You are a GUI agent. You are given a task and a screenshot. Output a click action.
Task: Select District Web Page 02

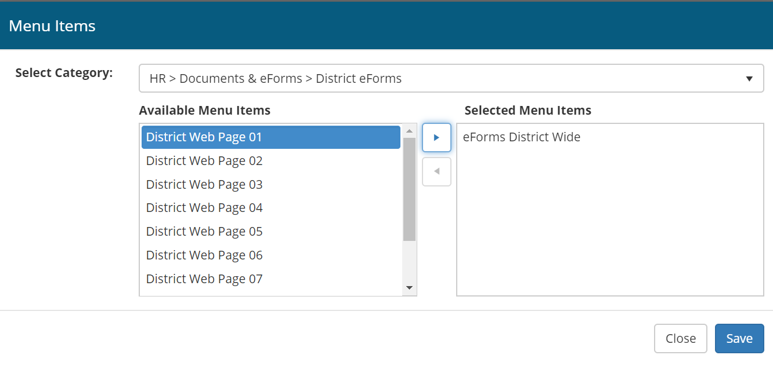click(204, 161)
